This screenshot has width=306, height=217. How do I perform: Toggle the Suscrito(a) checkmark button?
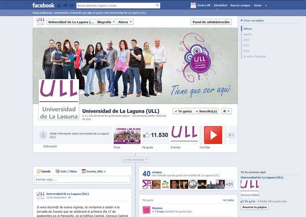pyautogui.click(x=206, y=111)
